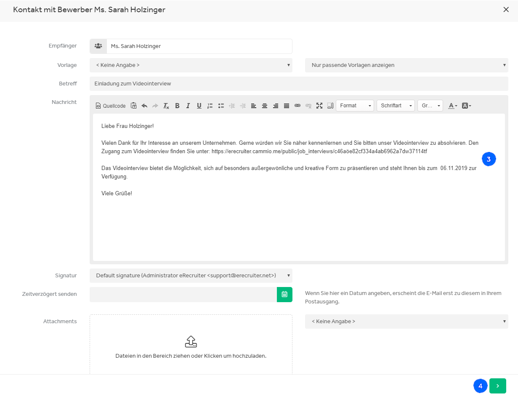Click the Betreff subject field
Screen dimensions: 518x396
coord(299,84)
